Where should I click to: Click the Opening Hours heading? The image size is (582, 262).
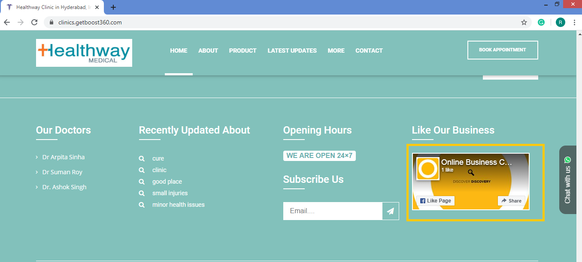click(x=318, y=130)
